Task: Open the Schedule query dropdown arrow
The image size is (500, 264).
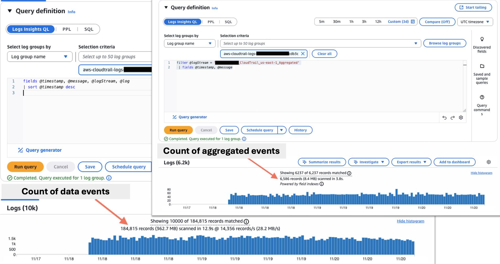Action: point(282,130)
